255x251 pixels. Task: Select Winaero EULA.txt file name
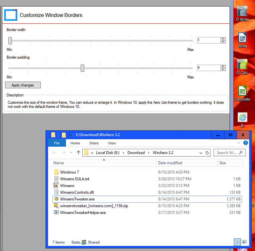(75, 179)
